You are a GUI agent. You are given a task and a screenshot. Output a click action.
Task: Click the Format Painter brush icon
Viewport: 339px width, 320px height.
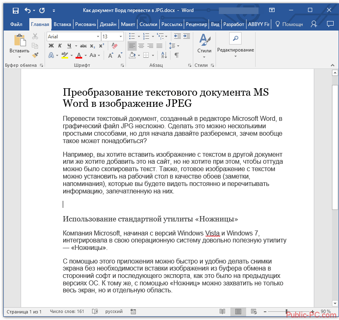[35, 55]
